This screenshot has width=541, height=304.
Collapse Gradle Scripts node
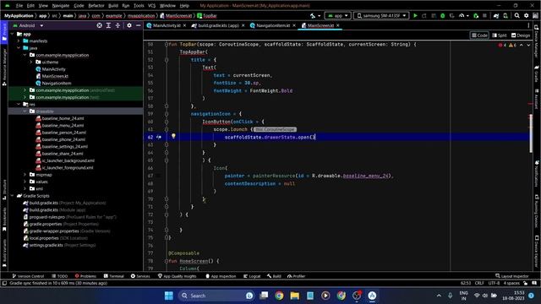[x=13, y=196]
